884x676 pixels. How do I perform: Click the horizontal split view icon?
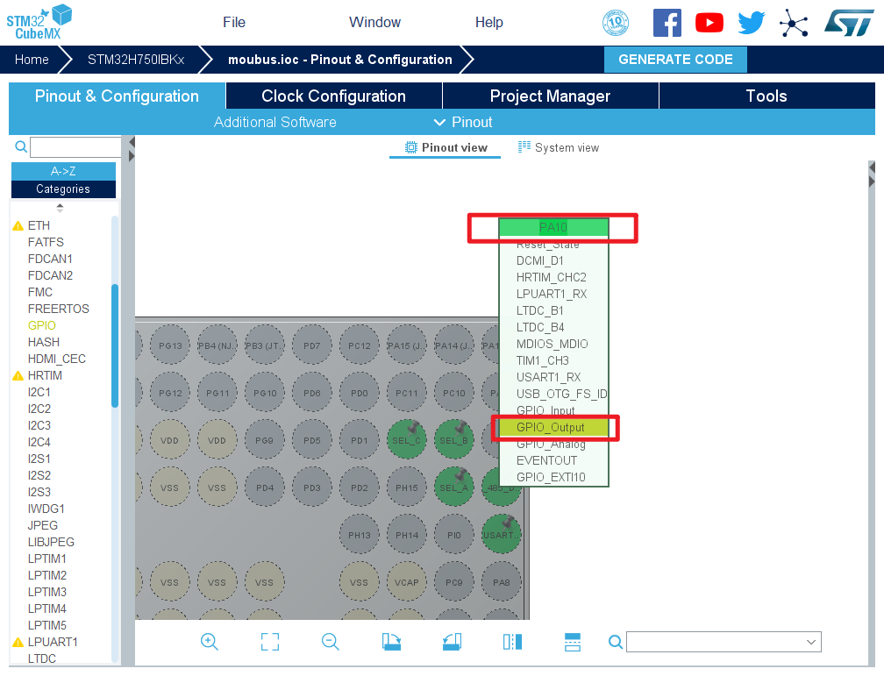point(572,642)
